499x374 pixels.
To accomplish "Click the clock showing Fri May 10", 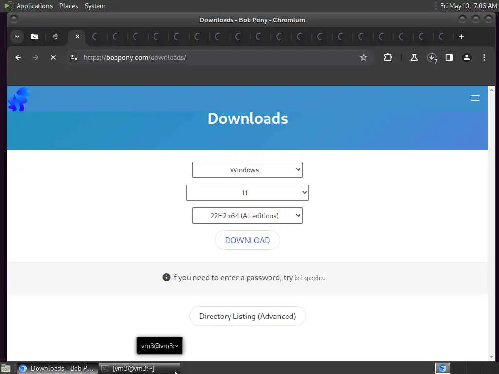I will pos(468,6).
